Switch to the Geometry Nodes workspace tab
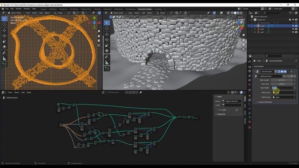This screenshot has height=168, width=299. point(145,9)
